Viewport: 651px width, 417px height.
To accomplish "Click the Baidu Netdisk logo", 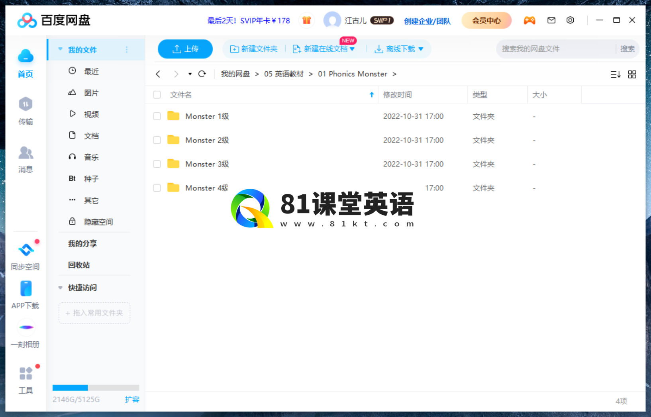I will coord(54,20).
